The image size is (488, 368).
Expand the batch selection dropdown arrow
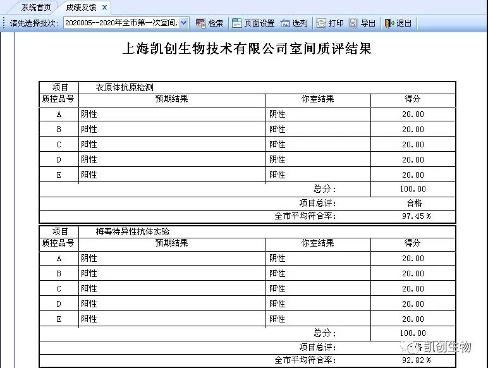pos(183,23)
